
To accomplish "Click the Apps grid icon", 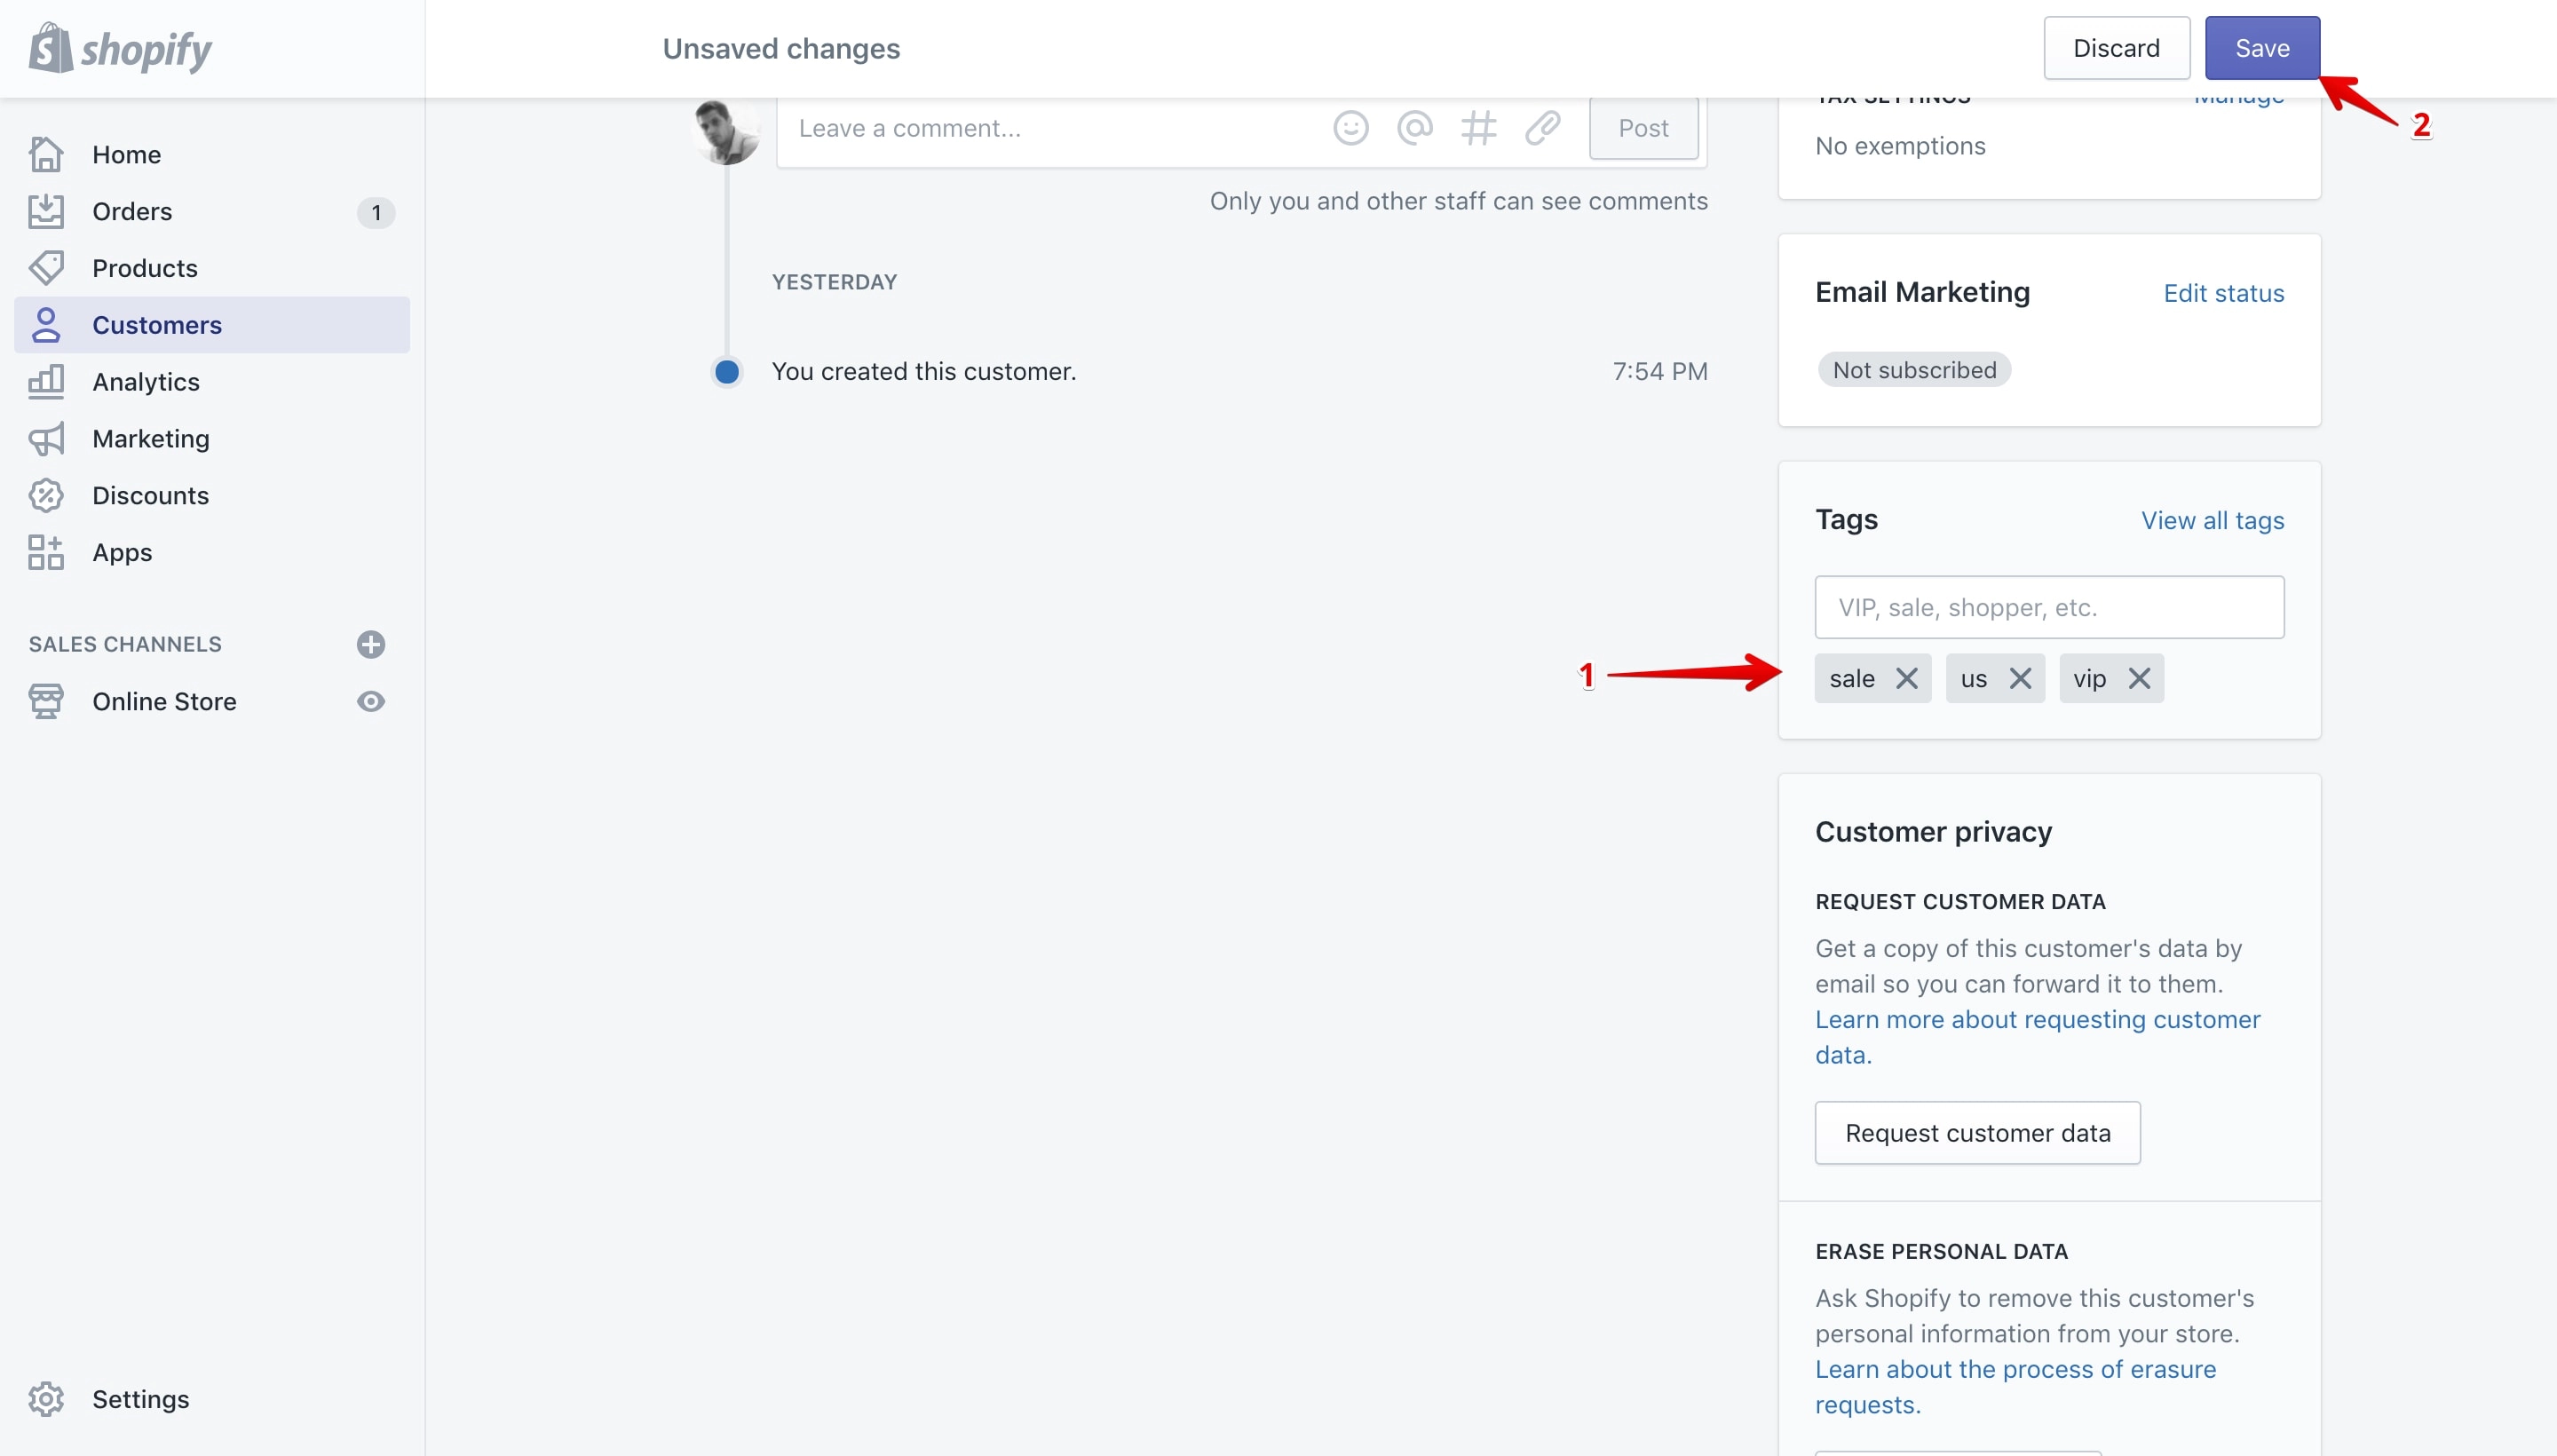I will tap(46, 552).
